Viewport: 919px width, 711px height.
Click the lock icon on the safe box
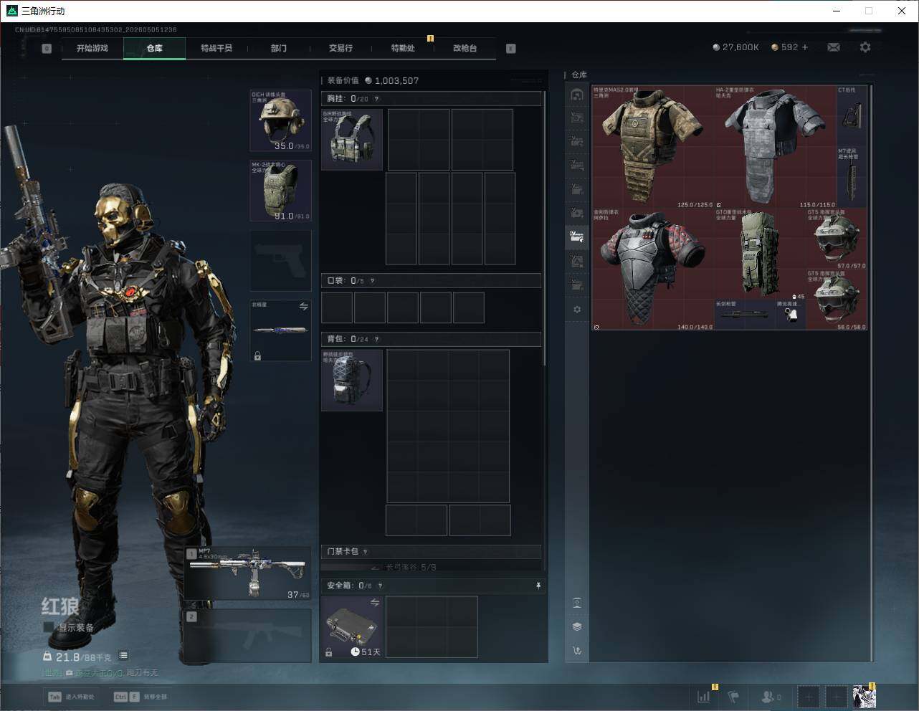click(x=328, y=652)
